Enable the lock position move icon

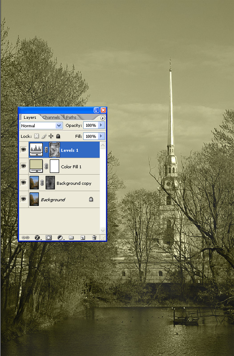coord(51,136)
